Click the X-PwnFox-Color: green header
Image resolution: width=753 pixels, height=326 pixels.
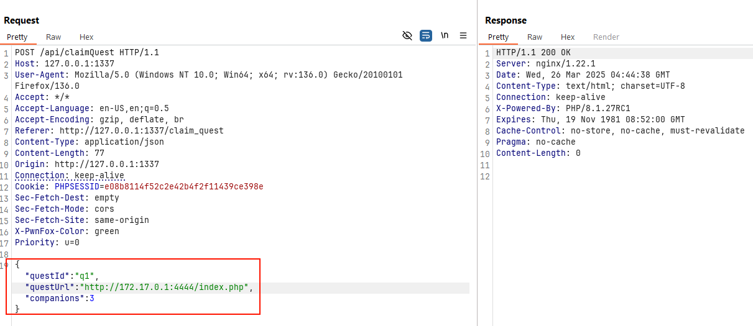pos(67,232)
